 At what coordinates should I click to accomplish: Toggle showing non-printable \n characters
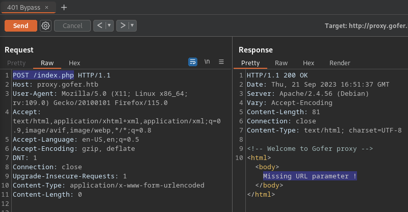coord(207,62)
